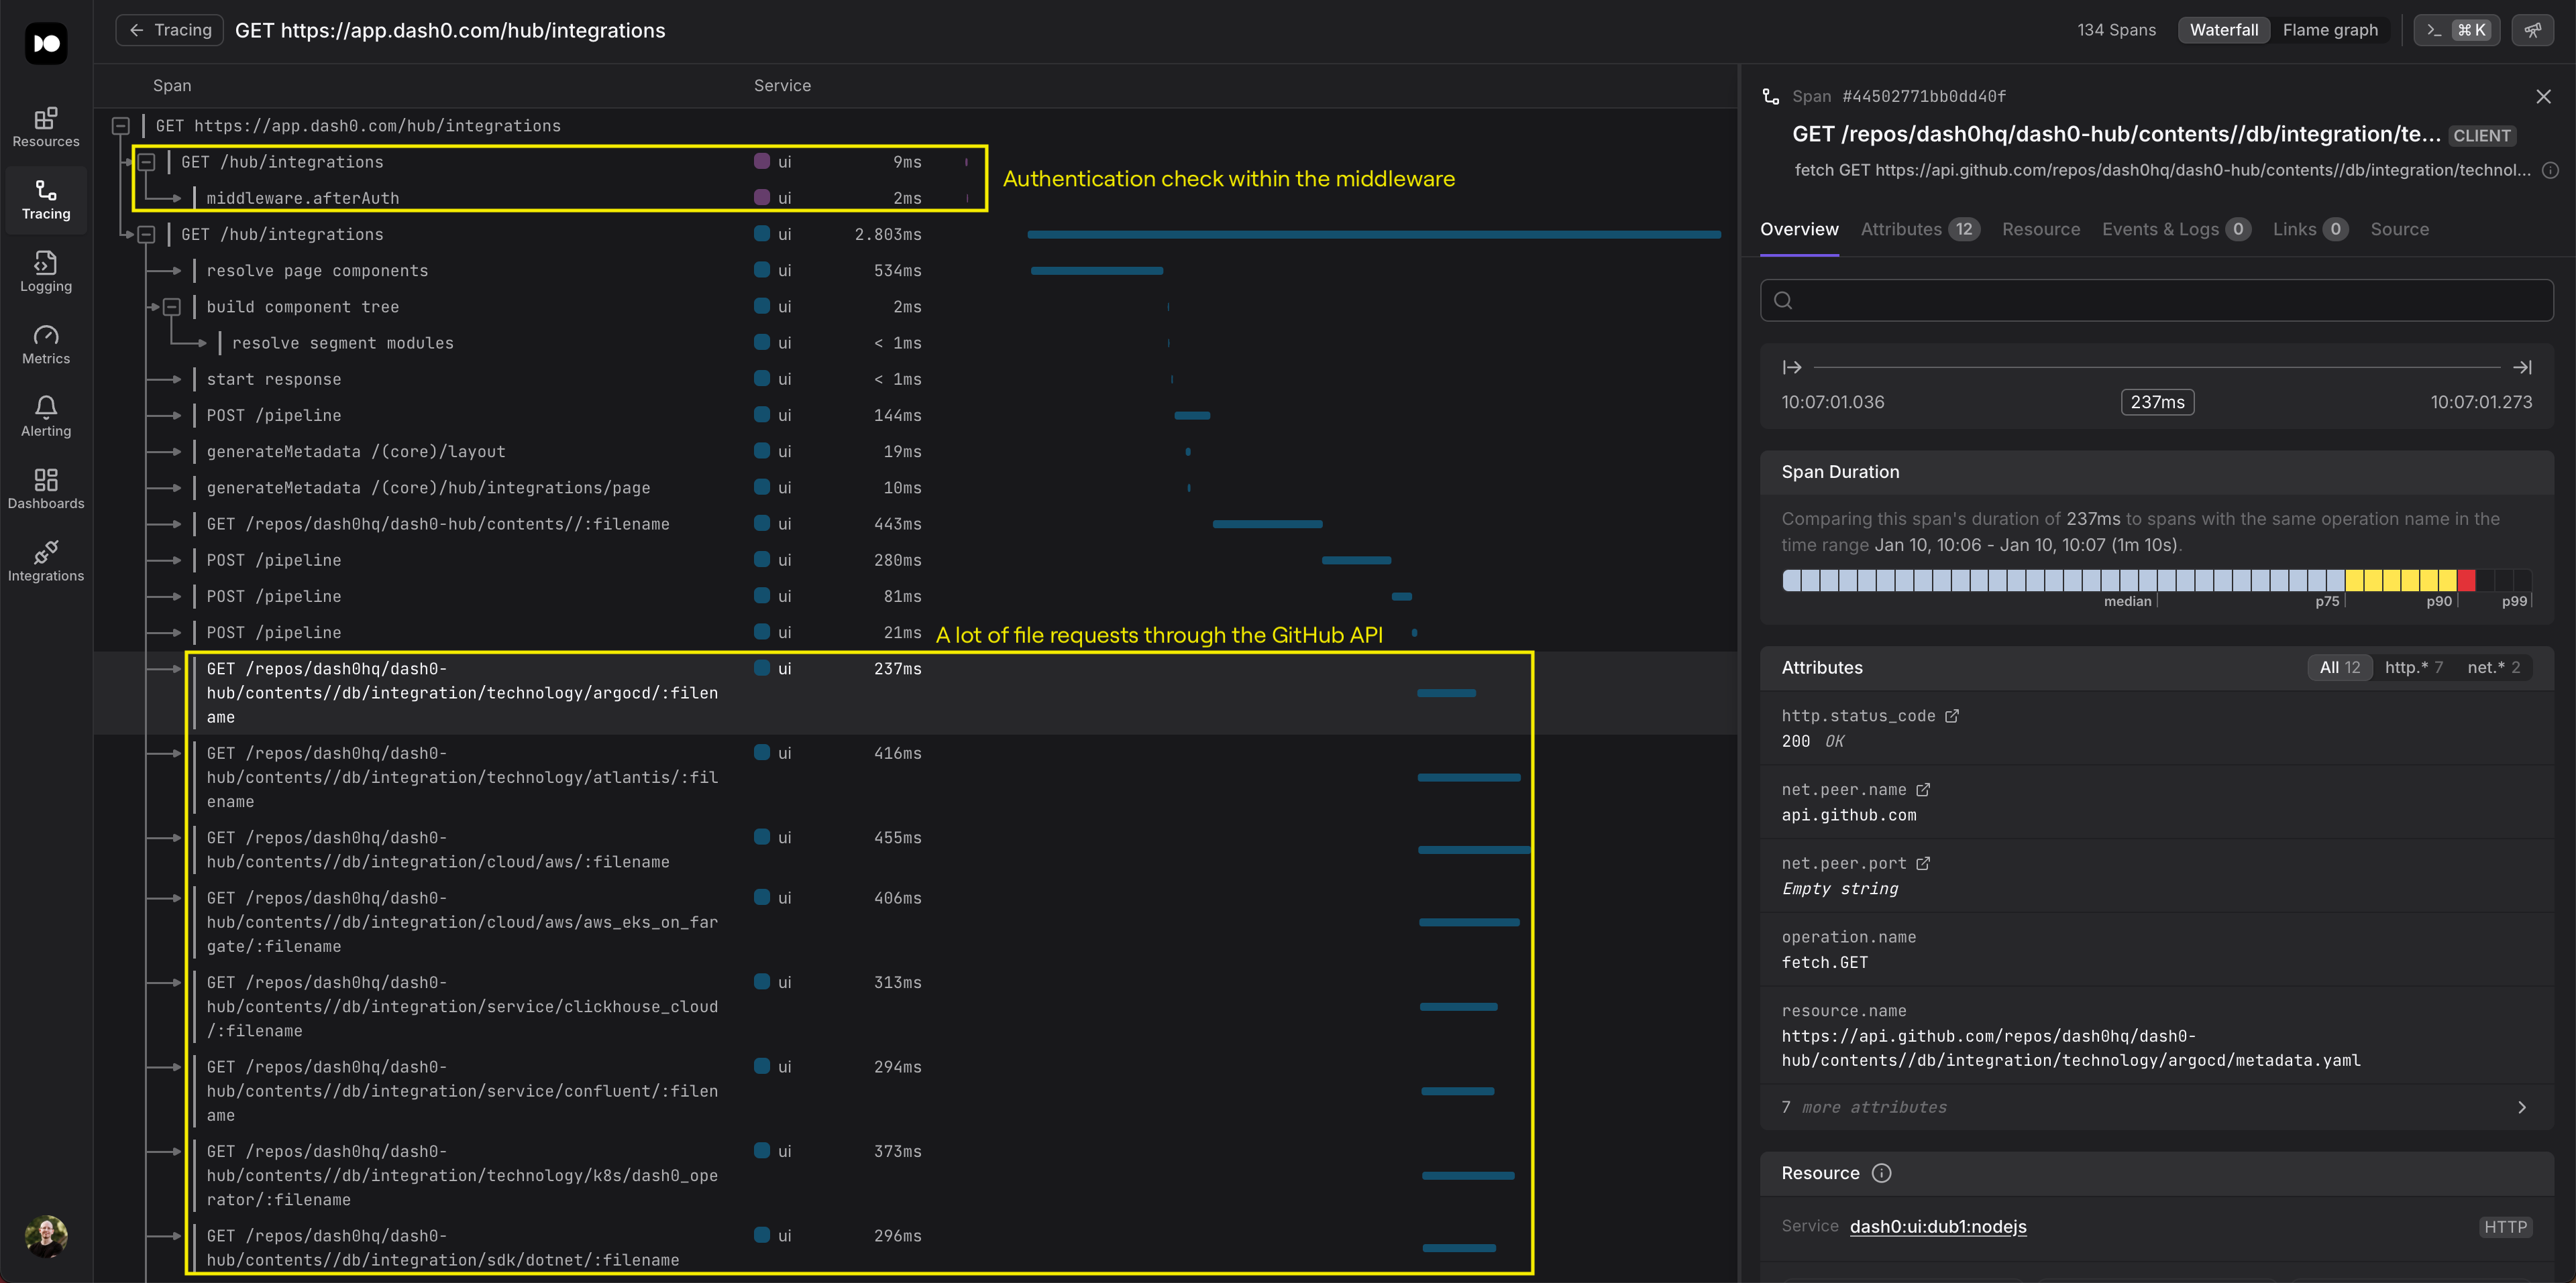Click the span icon beside Span #44502771bb0dd40f
This screenshot has width=2576, height=1283.
pos(1771,96)
